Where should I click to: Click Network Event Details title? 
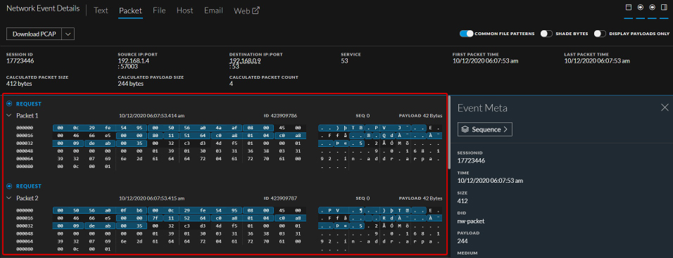[x=43, y=8]
